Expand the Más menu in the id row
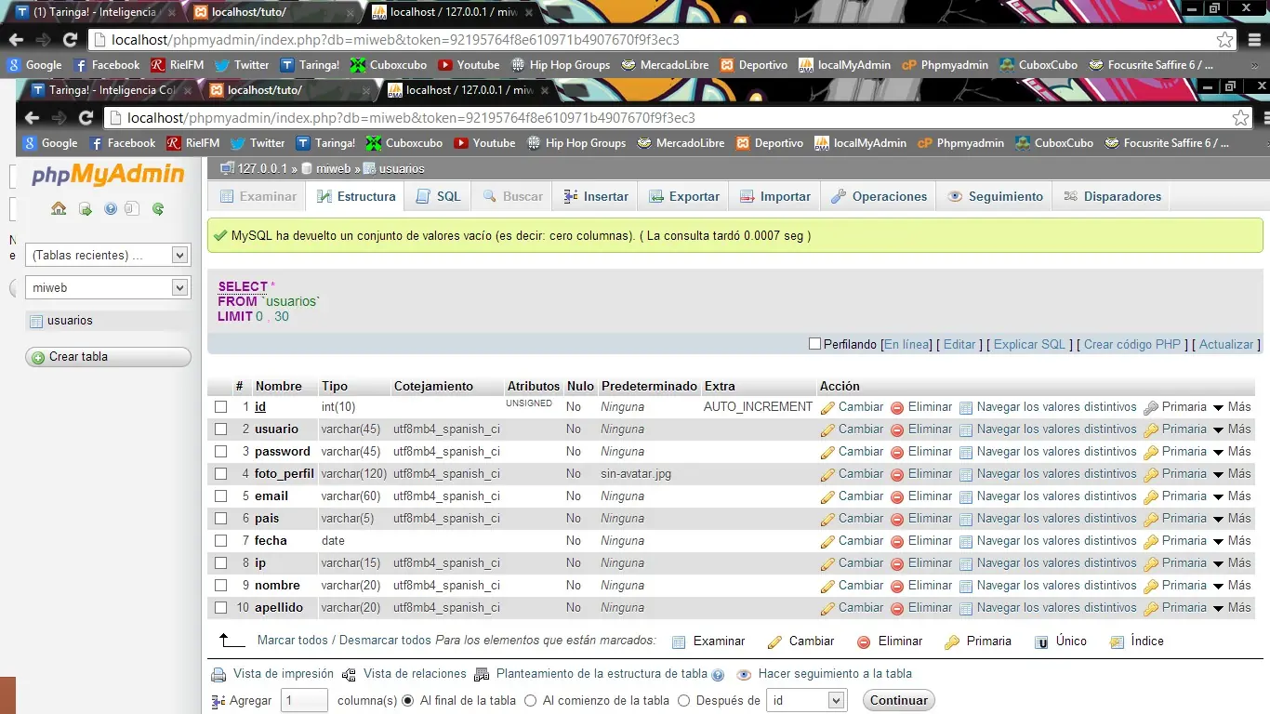 [x=1232, y=407]
